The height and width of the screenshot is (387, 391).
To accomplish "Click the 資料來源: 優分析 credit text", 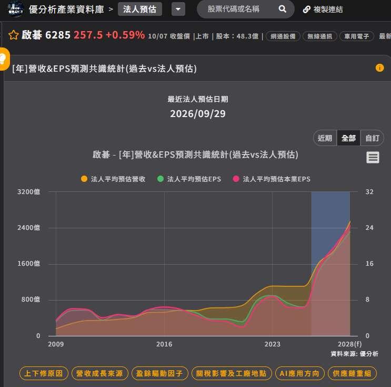I will [x=354, y=354].
